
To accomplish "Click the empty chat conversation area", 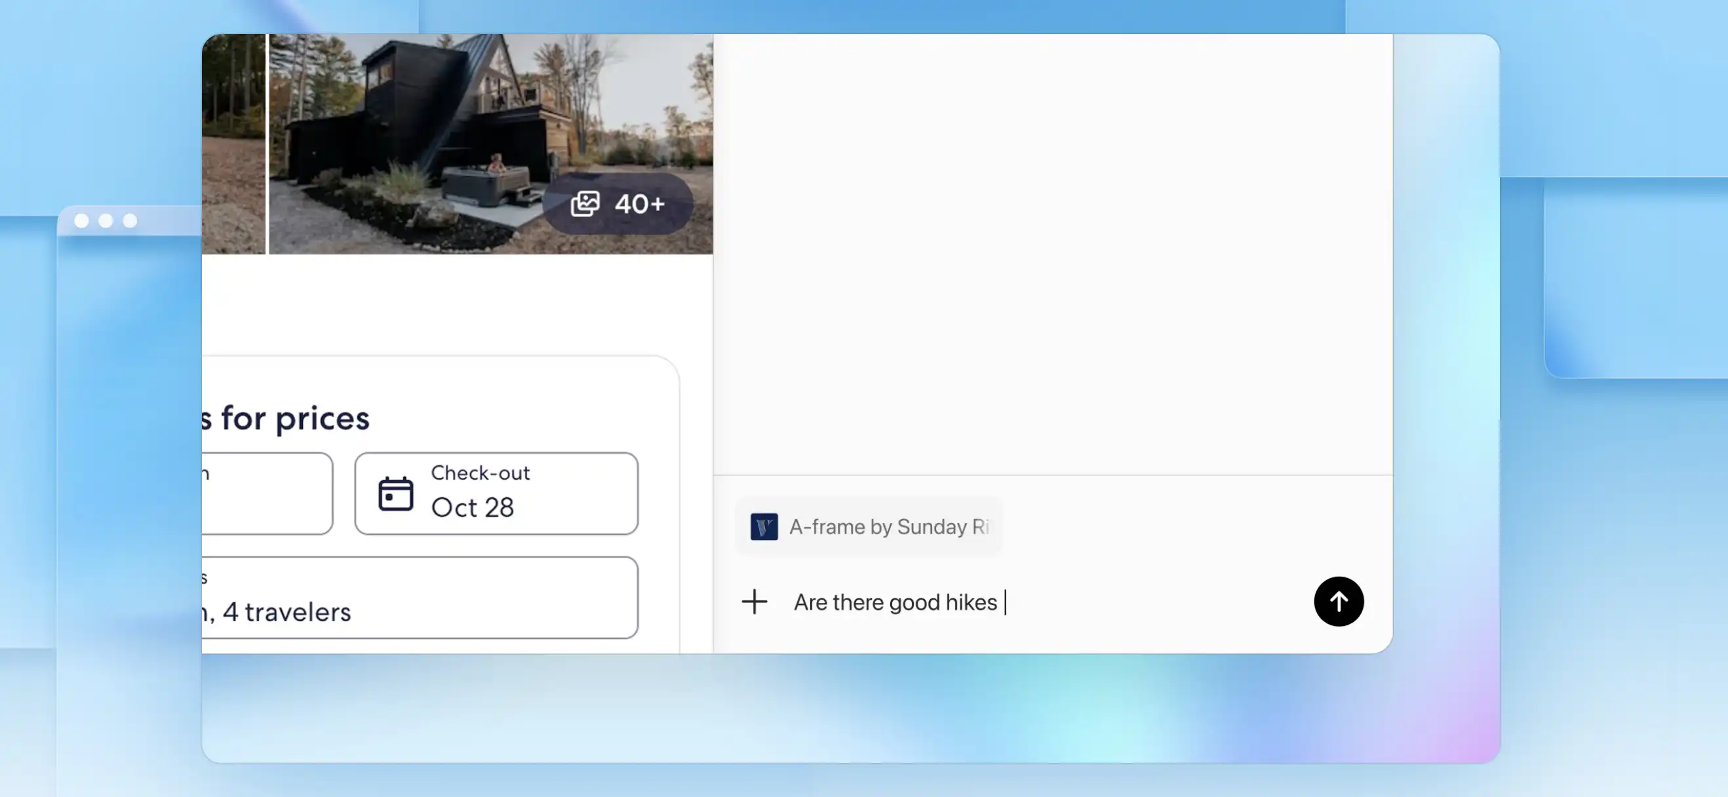I will pos(1052,255).
